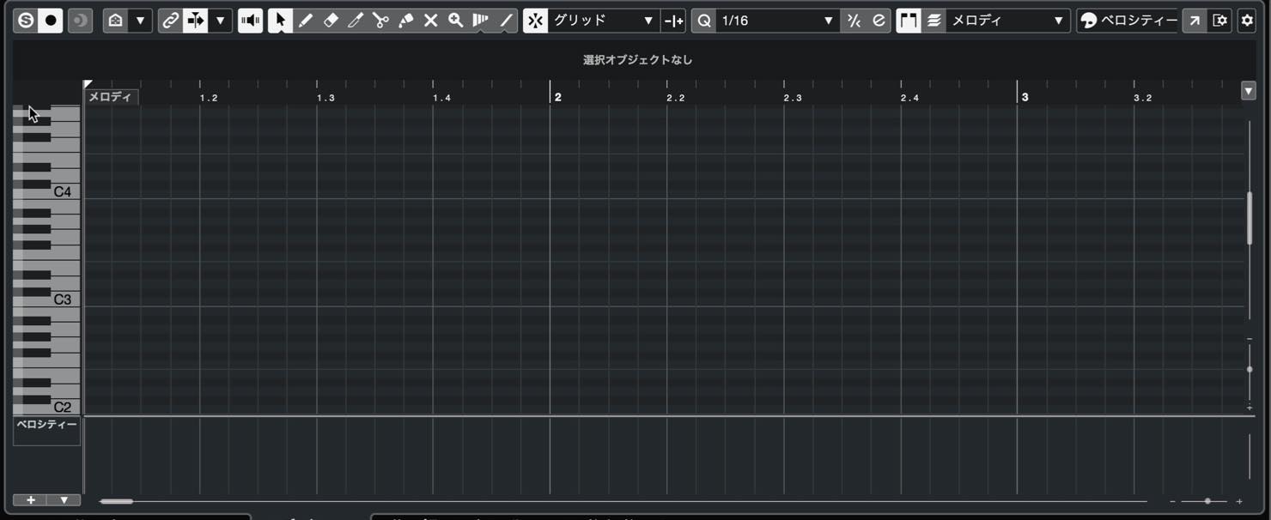Click the vertical scrollbar thumb
1271x520 pixels.
pos(1250,219)
